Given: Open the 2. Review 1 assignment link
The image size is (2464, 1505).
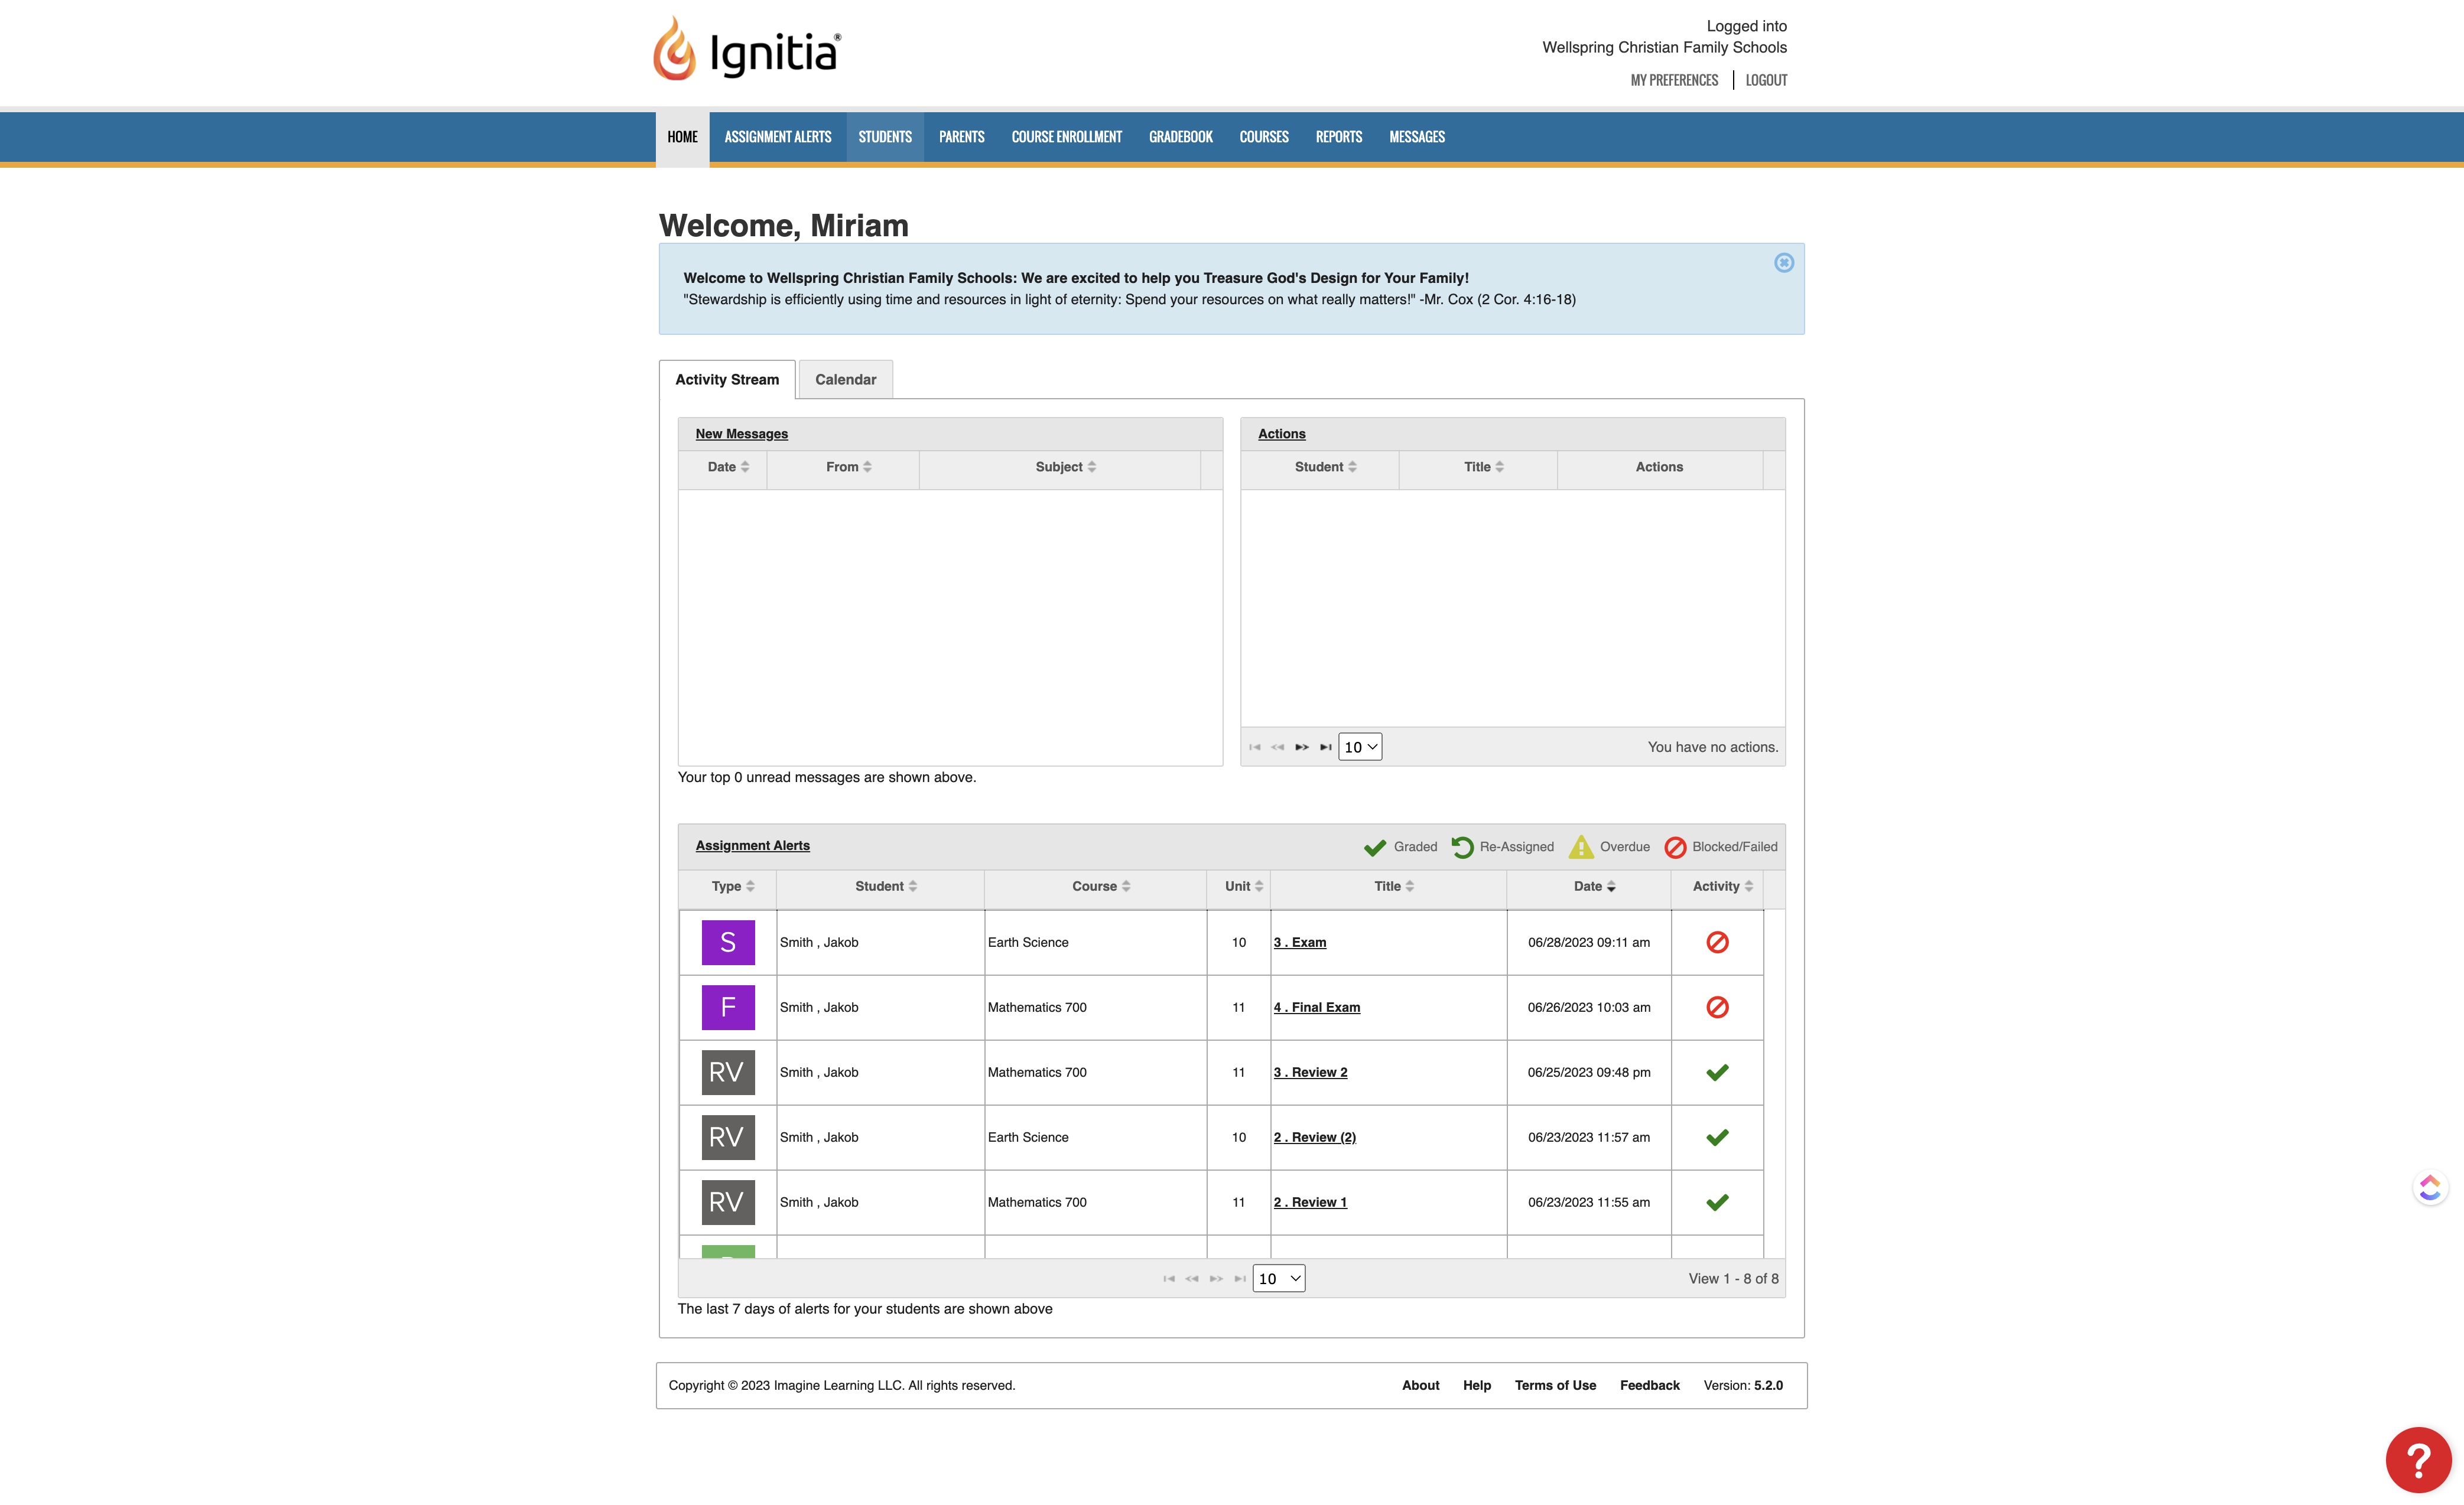Looking at the screenshot, I should click(1310, 1202).
